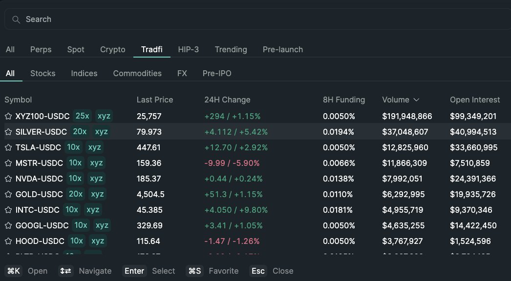The height and width of the screenshot is (281, 511).
Task: Click GOLD funding rate 0.0110%
Action: pyautogui.click(x=338, y=194)
